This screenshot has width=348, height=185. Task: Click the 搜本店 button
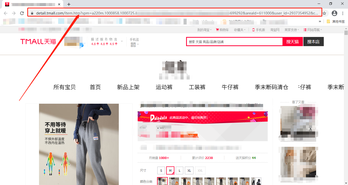pos(313,42)
